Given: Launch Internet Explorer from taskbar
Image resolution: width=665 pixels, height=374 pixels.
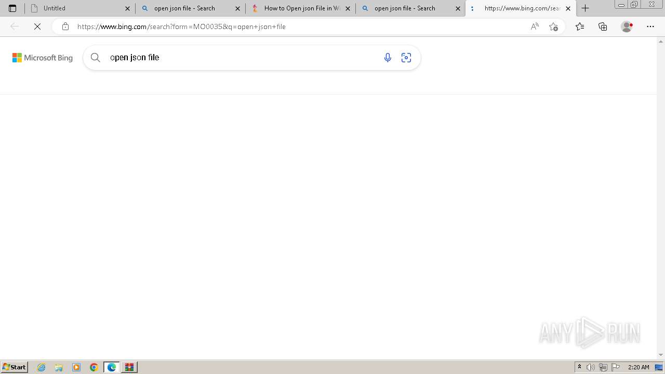Looking at the screenshot, I should point(42,367).
